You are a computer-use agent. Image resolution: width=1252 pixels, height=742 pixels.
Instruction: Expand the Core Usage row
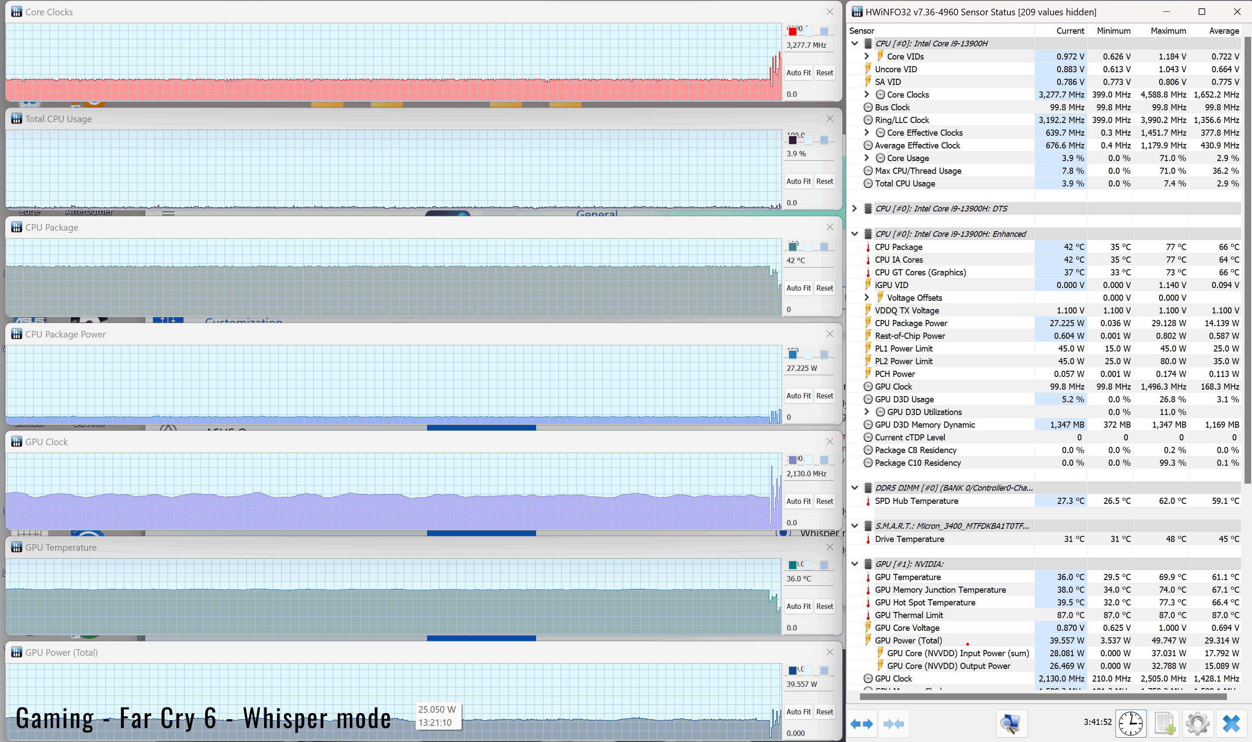click(866, 158)
